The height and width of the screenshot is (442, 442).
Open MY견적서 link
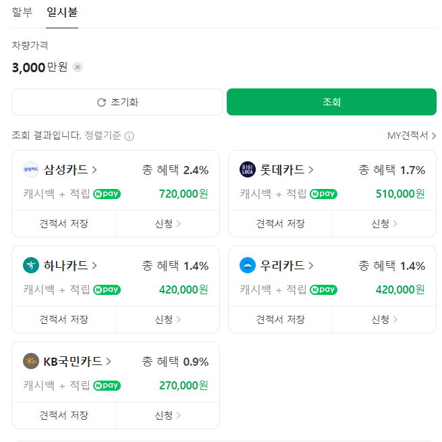pyautogui.click(x=412, y=136)
